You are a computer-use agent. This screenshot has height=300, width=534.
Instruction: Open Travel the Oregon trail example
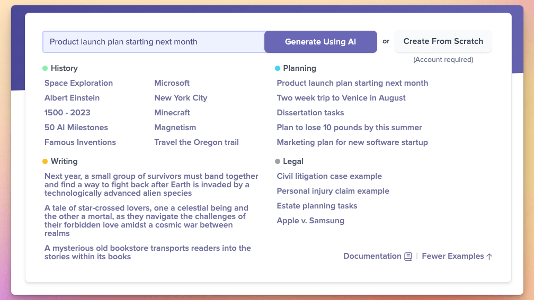[x=197, y=142]
